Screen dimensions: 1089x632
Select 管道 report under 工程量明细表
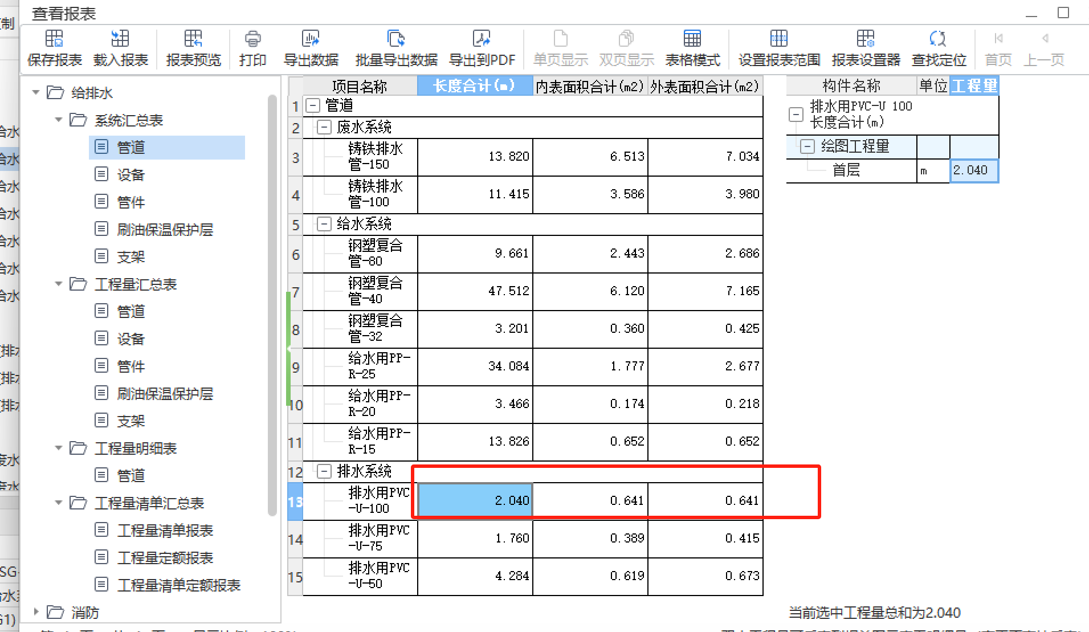click(x=130, y=475)
